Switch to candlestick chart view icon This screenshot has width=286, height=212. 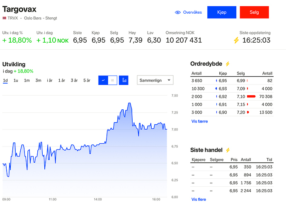[x=113, y=80]
